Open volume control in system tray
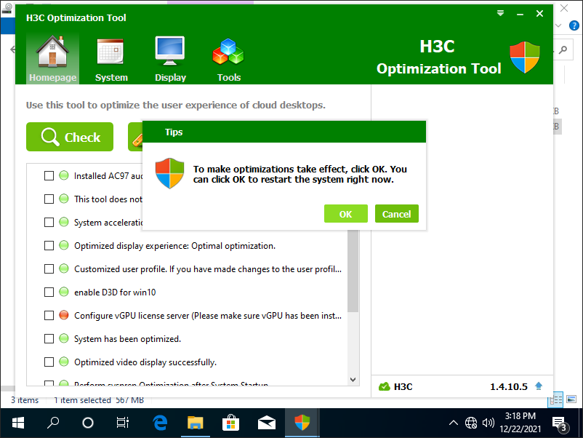 488,423
